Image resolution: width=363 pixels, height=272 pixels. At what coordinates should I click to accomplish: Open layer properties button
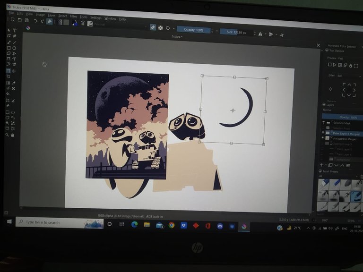coord(348,166)
